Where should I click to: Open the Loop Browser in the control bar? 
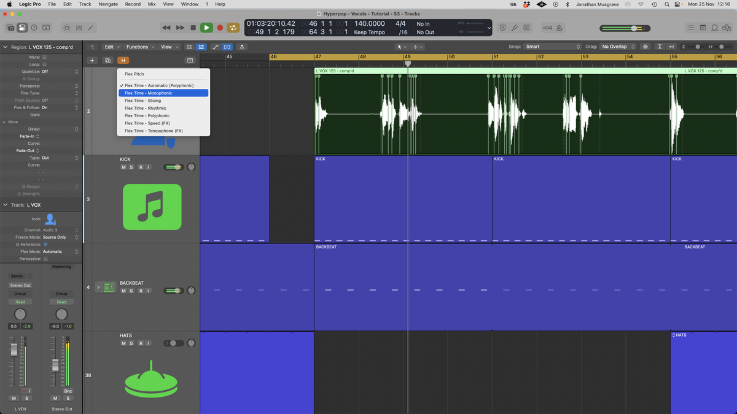click(714, 28)
